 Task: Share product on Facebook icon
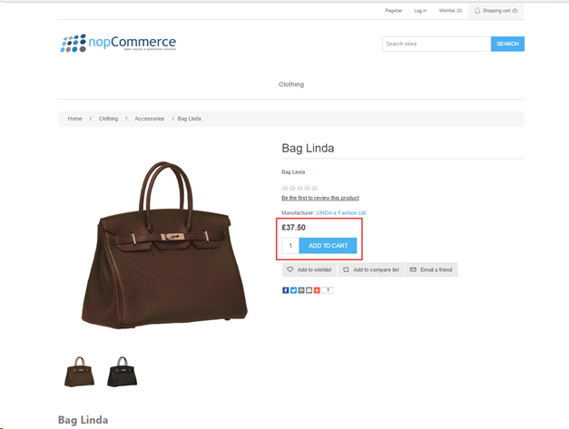pyautogui.click(x=286, y=290)
